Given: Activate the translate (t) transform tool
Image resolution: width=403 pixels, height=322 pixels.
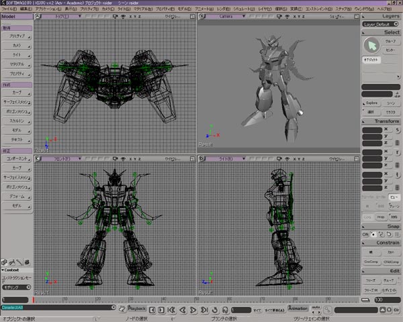Looking at the screenshot, I should (398, 175).
